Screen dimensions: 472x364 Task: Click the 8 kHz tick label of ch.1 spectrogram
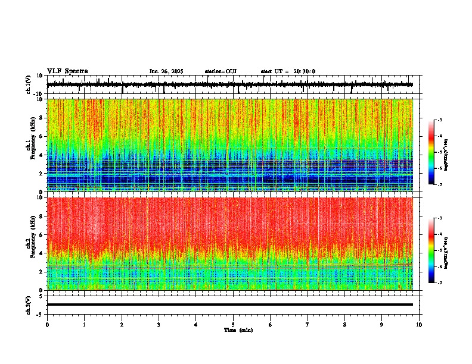[41, 118]
